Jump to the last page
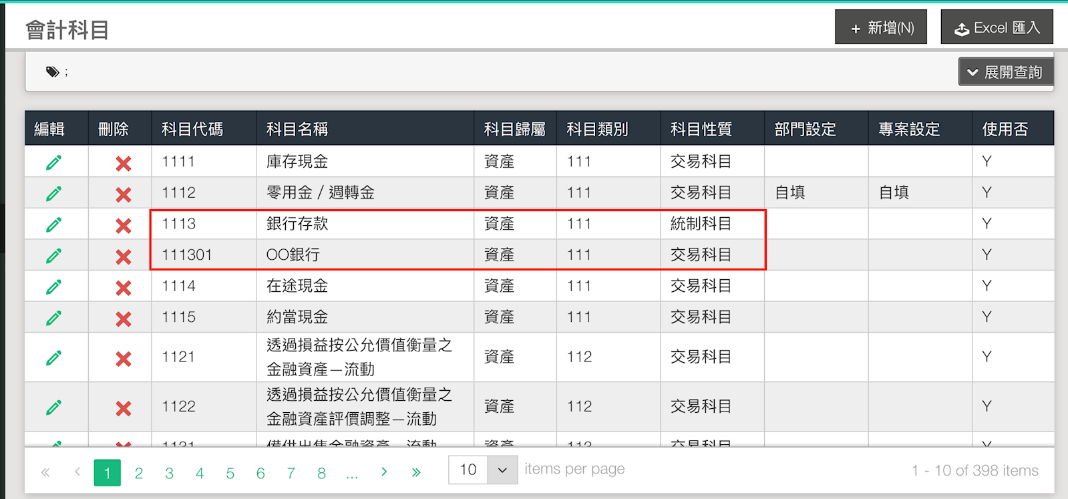Image resolution: width=1068 pixels, height=499 pixels. [x=416, y=472]
